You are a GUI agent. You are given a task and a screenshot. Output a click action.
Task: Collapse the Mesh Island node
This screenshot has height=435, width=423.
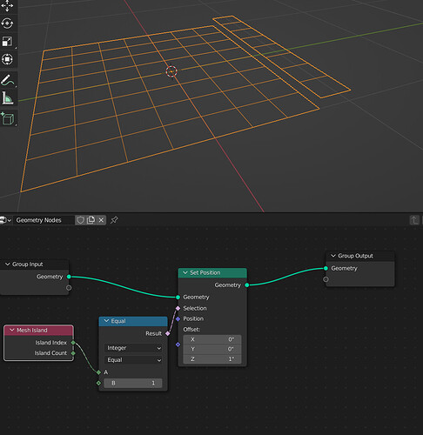(x=12, y=330)
